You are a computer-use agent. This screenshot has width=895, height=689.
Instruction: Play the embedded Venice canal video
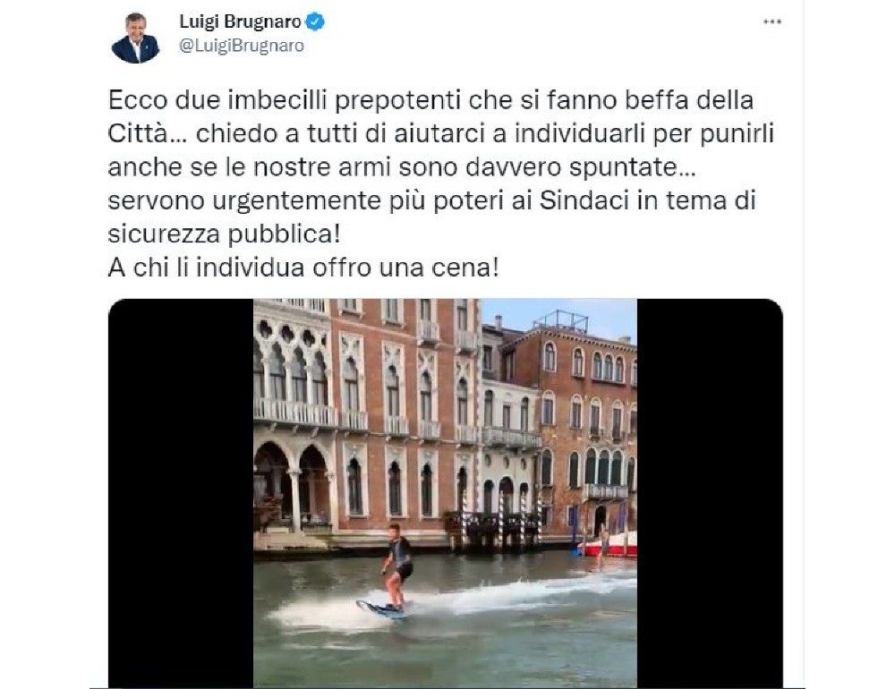click(x=445, y=493)
